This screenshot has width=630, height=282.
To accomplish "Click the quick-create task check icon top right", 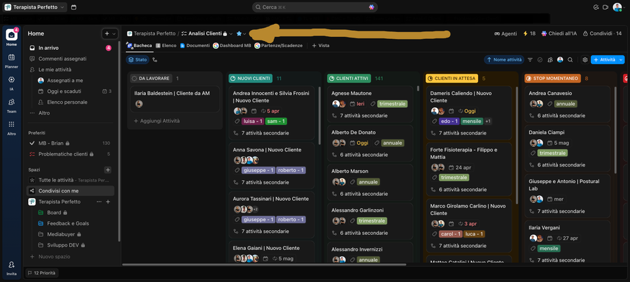I will pyautogui.click(x=596, y=8).
